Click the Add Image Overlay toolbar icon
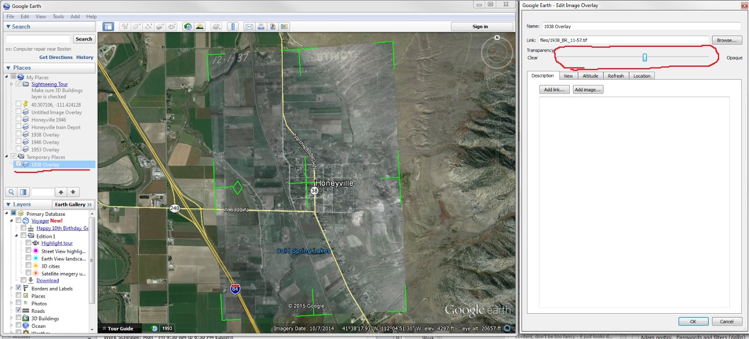The width and height of the screenshot is (749, 339). pos(160,27)
